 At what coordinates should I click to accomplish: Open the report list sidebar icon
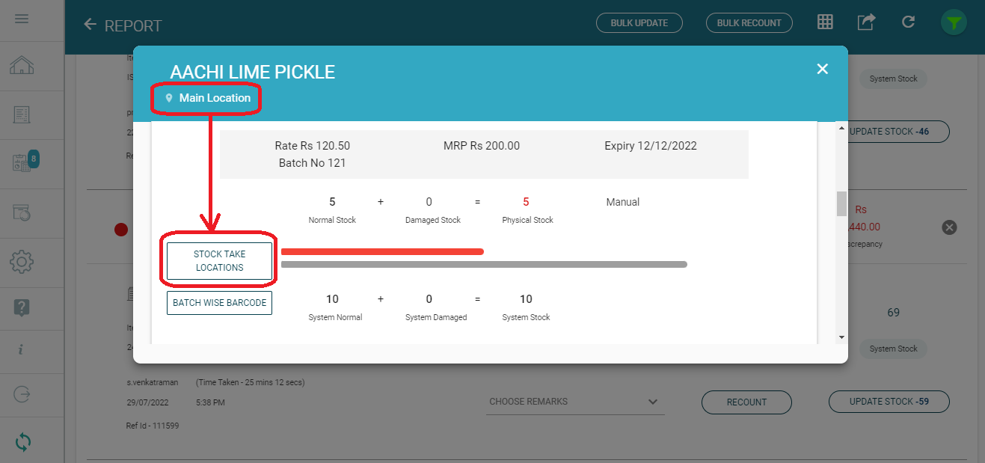22,114
